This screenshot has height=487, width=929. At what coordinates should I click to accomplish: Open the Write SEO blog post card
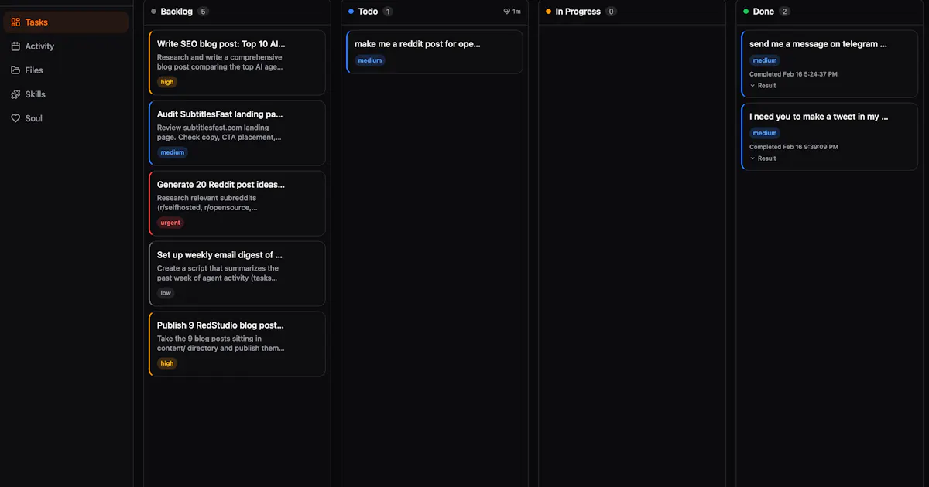pos(237,63)
